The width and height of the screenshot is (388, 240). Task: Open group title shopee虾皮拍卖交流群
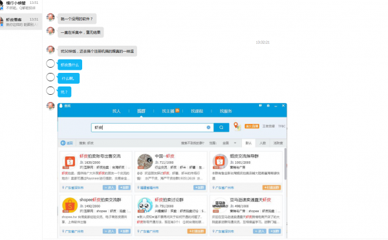(x=100, y=199)
